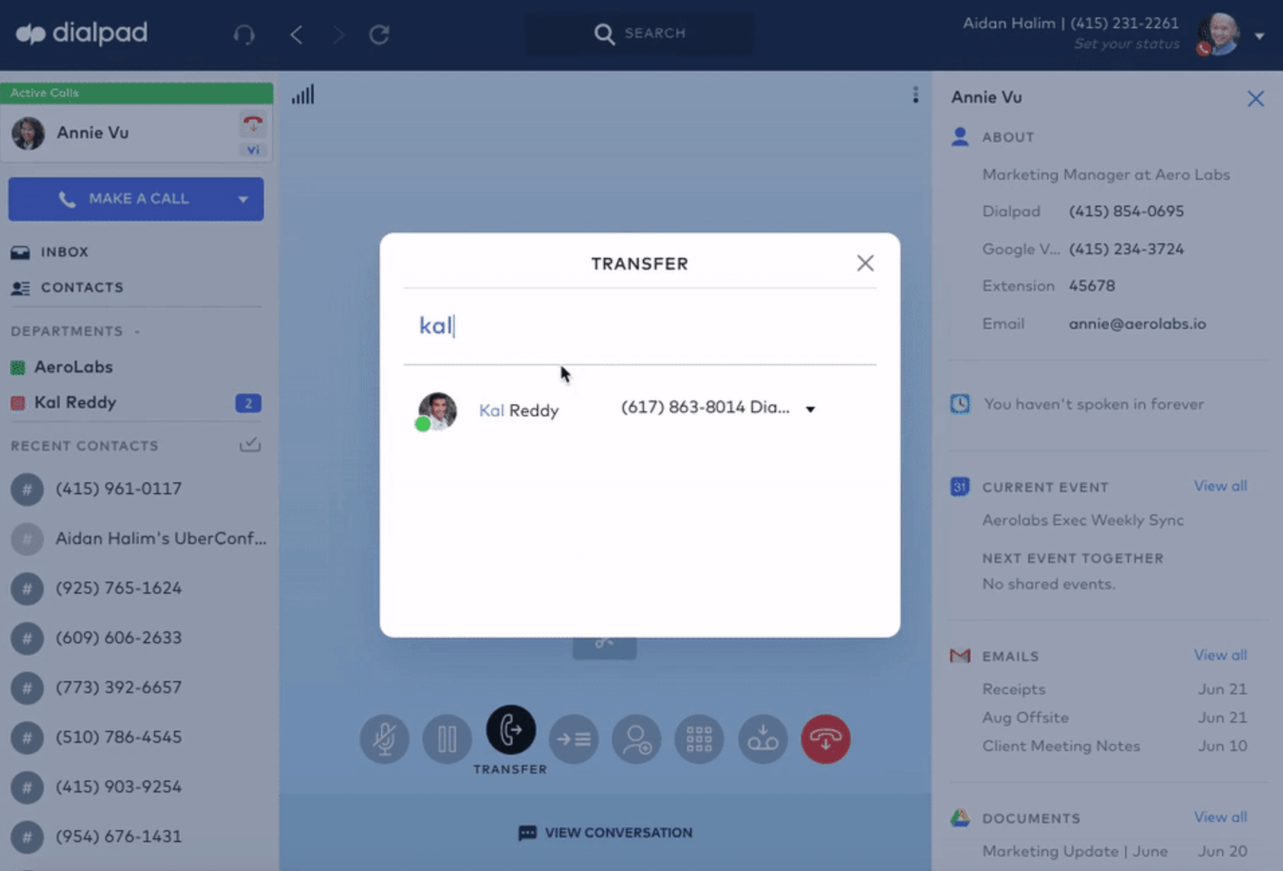Toggle call recording voicemail icon
This screenshot has width=1283, height=871.
click(x=762, y=738)
